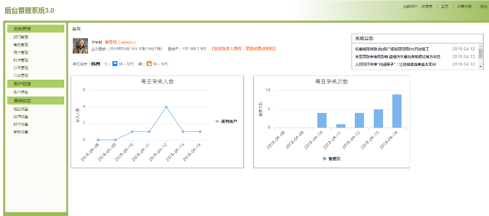
Task: Toggle the 所有用户 legend marker in line chart
Action: tap(217, 121)
